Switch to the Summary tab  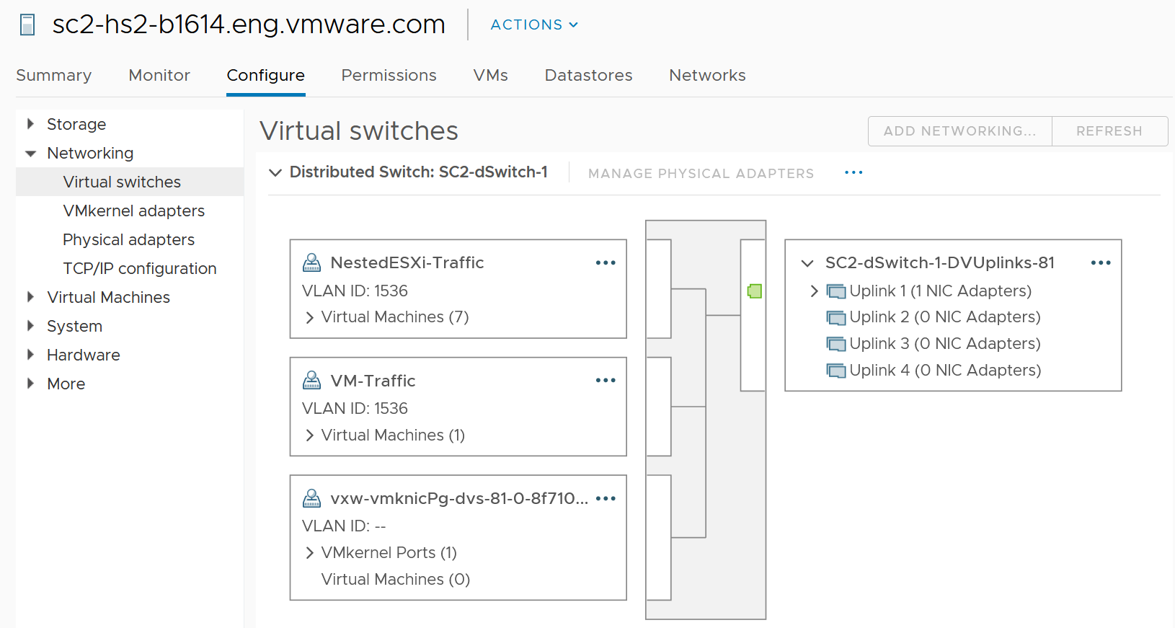click(54, 75)
